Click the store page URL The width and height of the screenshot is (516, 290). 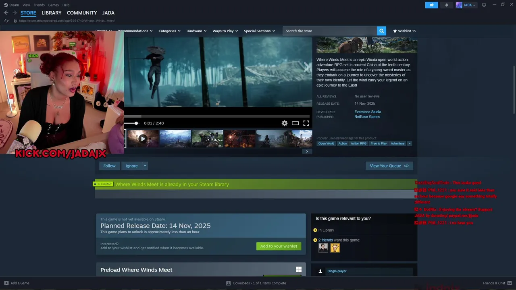pyautogui.click(x=67, y=21)
